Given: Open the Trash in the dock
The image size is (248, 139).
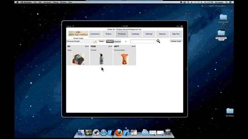Looking at the screenshot, I should 168,132.
